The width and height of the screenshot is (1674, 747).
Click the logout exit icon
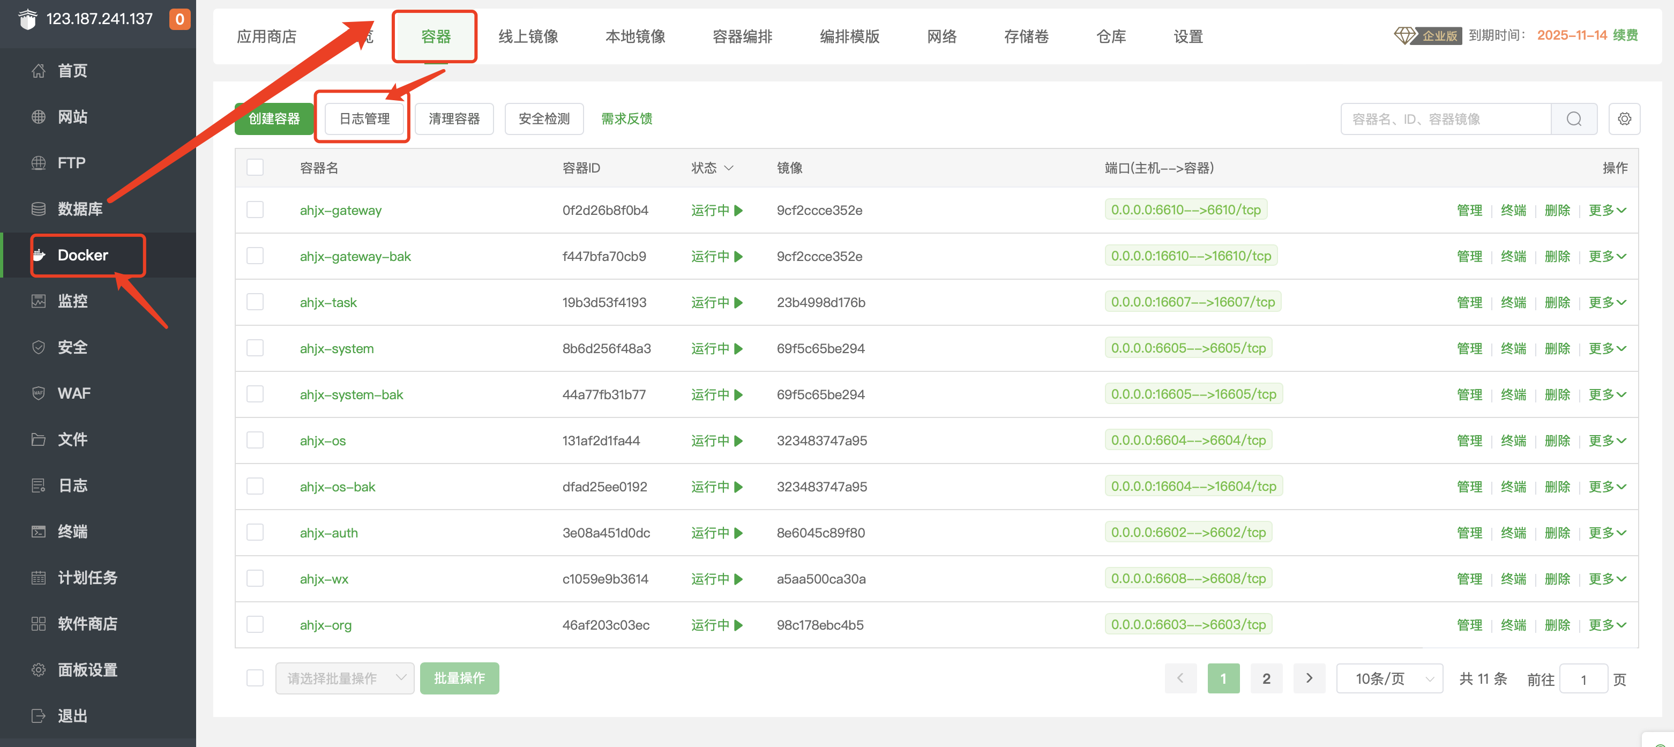(x=39, y=716)
